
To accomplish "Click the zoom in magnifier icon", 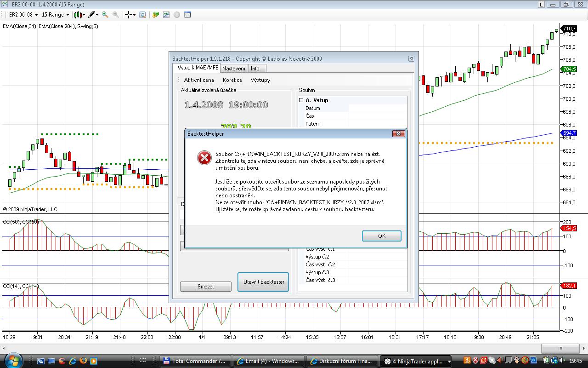I will (105, 15).
